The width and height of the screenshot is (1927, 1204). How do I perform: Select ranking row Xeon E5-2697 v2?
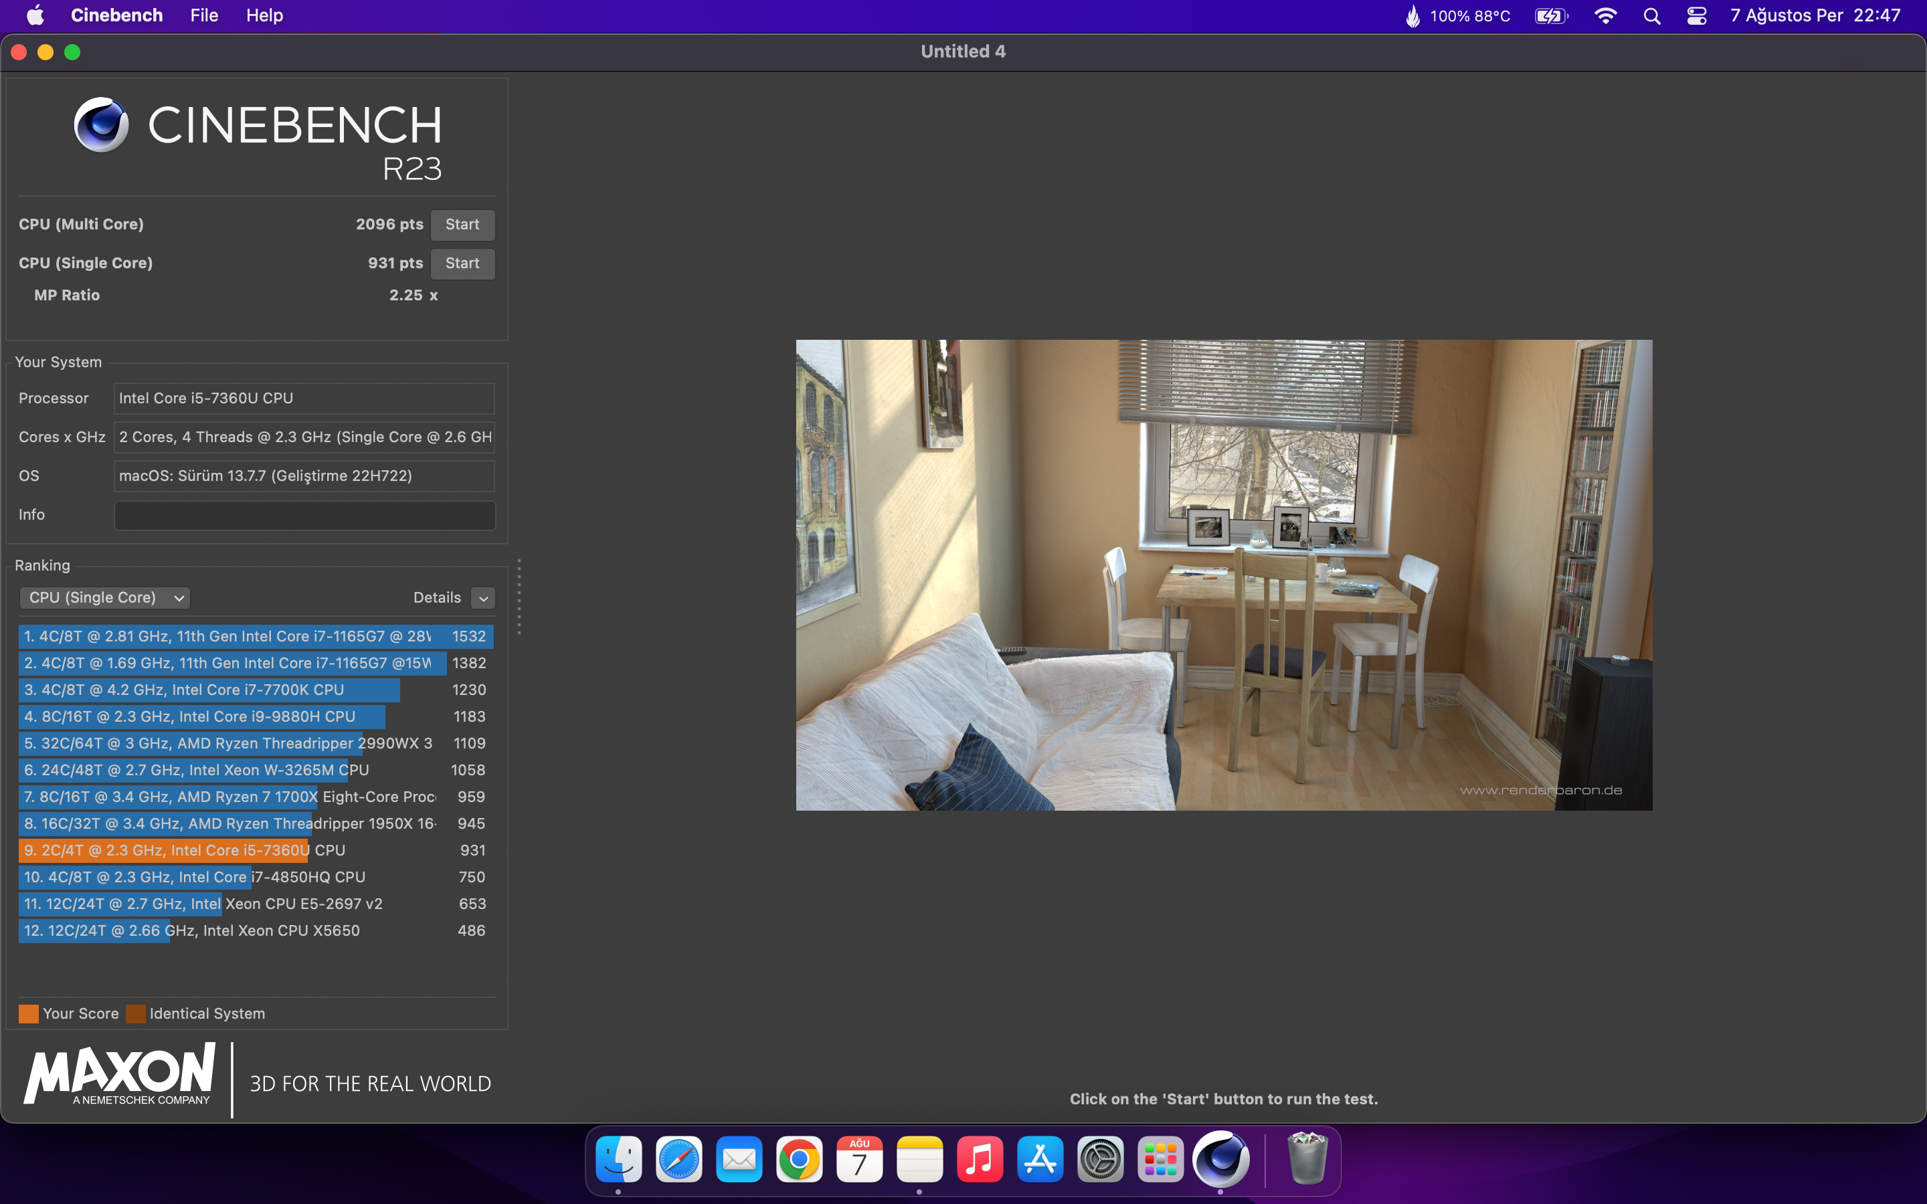(256, 904)
